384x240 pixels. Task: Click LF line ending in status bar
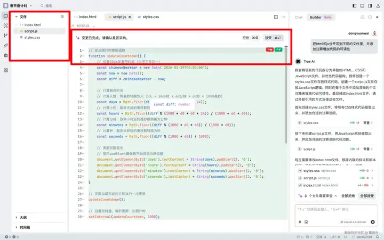[346, 237]
